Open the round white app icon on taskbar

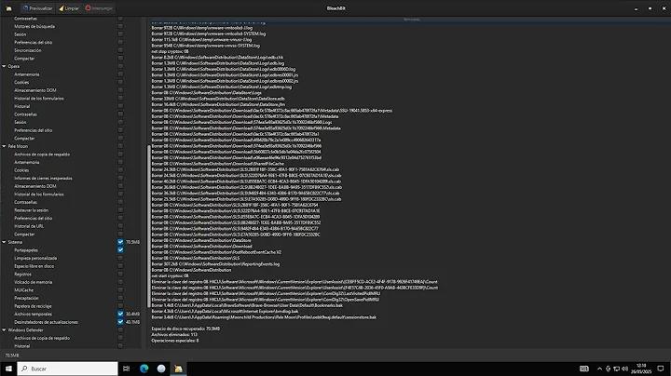(x=161, y=369)
